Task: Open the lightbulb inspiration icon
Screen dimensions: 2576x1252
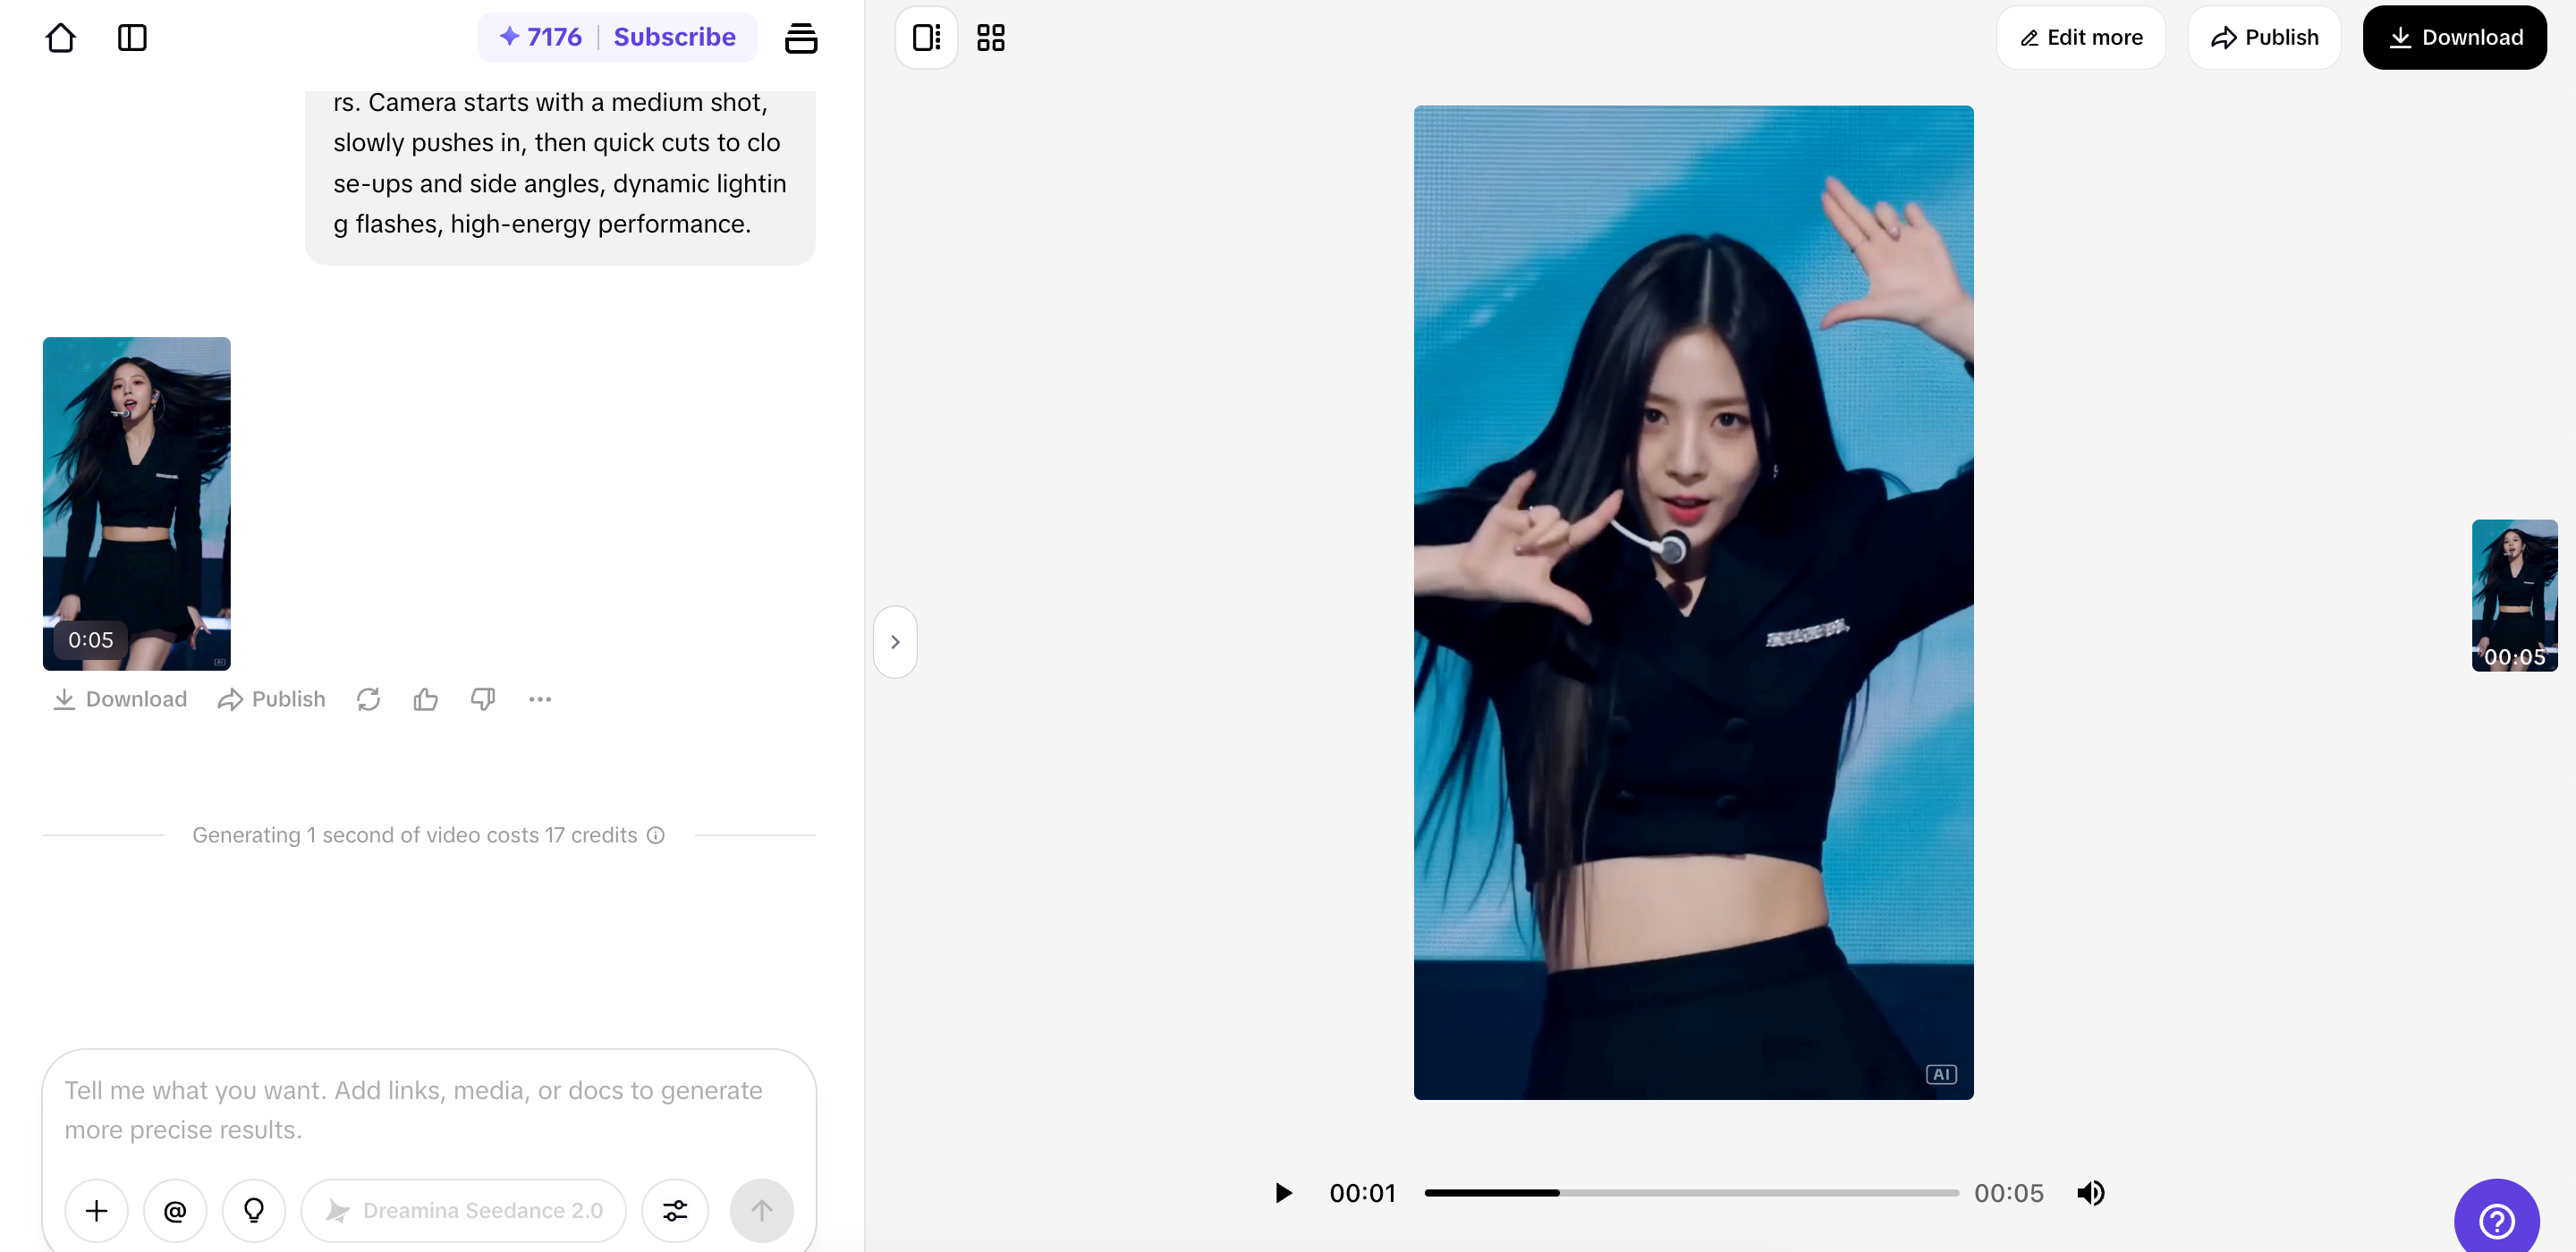Action: 254,1210
